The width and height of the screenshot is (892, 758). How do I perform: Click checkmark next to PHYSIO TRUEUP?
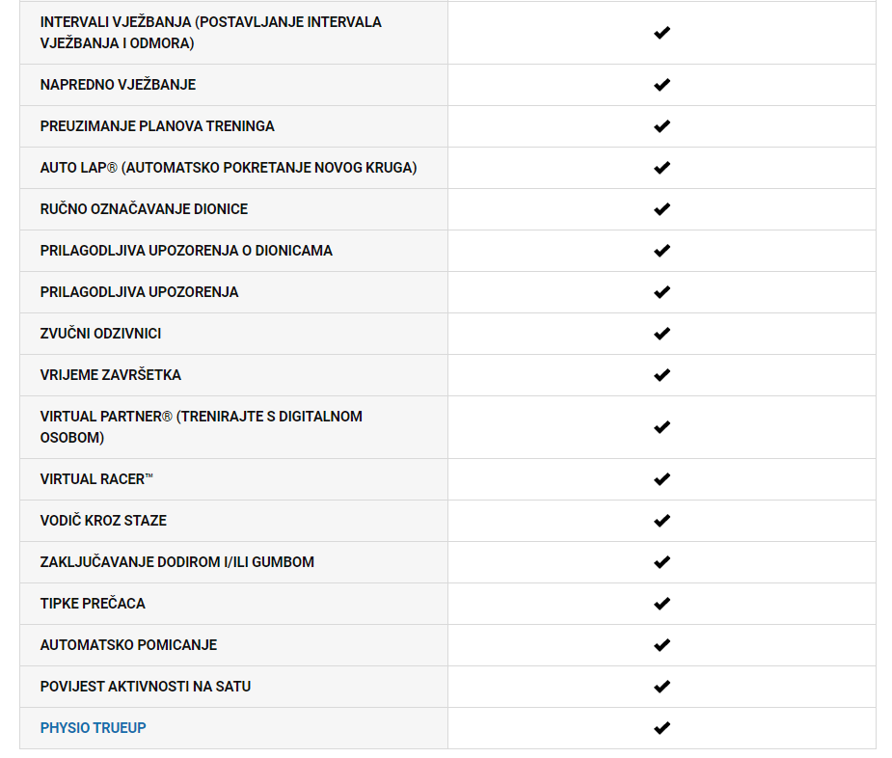[x=662, y=728]
